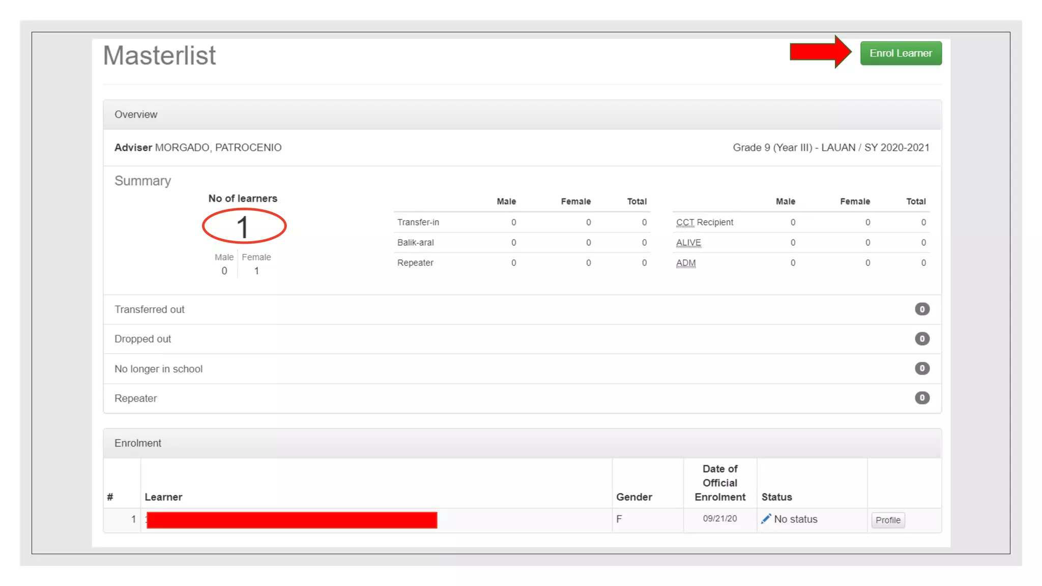Expand the Dropped out row

click(x=143, y=339)
